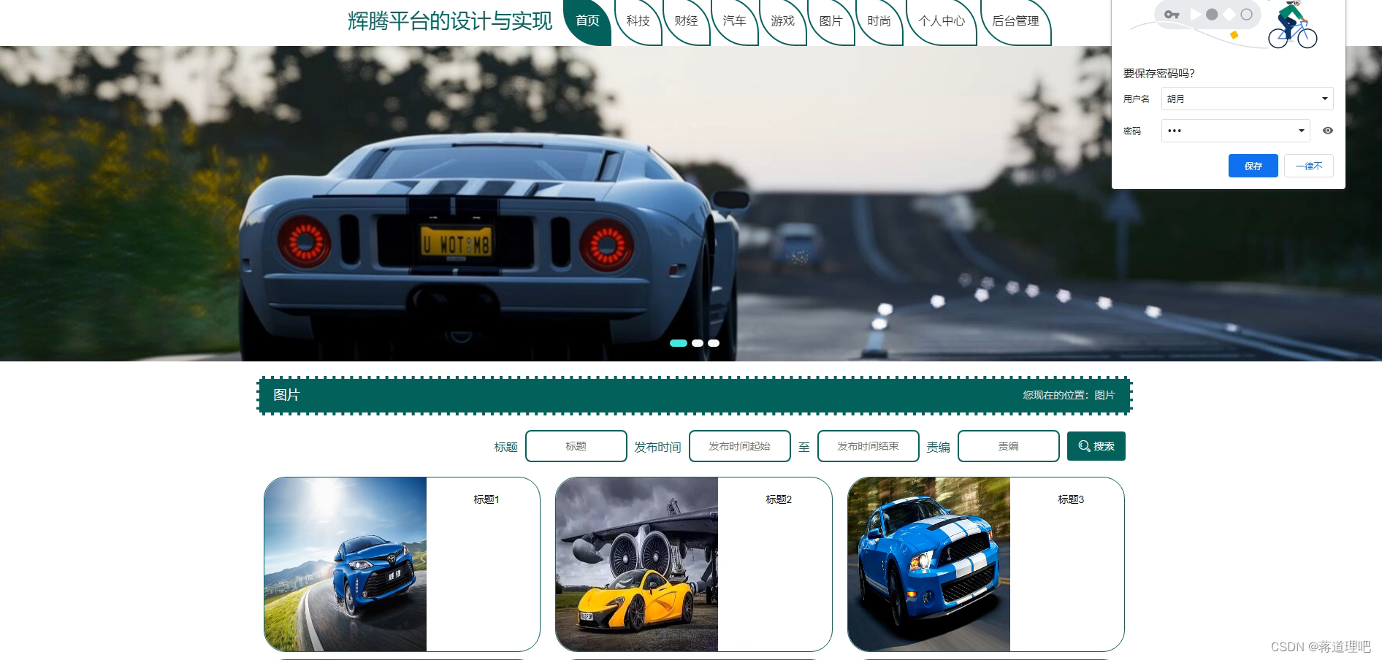Dismiss password prompt with 一律不 button
Image resolution: width=1382 pixels, height=660 pixels.
point(1308,166)
